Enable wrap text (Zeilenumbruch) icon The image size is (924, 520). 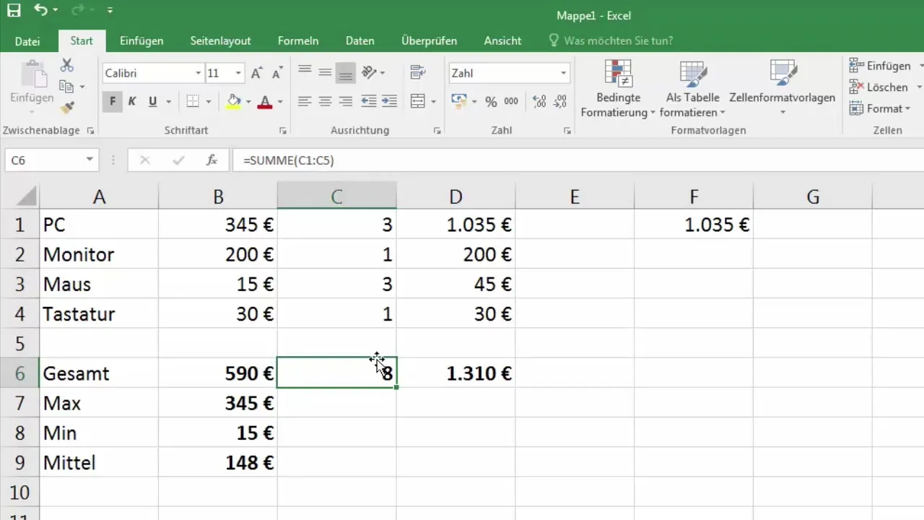coord(417,72)
